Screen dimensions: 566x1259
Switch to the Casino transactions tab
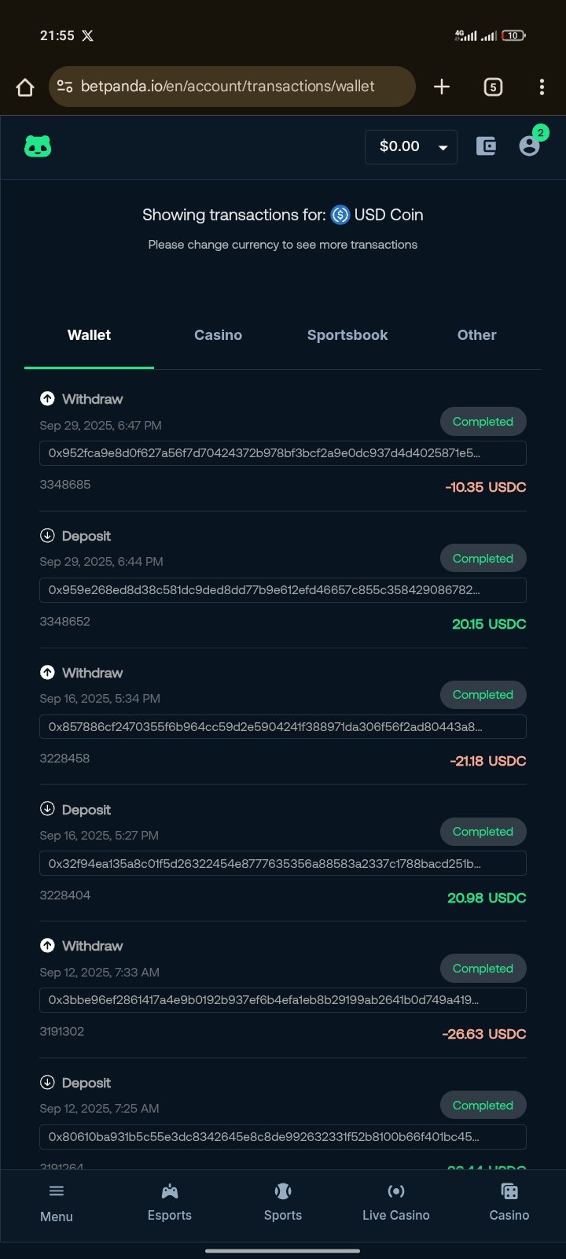pos(218,335)
